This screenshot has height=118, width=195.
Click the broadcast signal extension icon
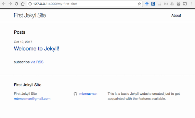(166, 4)
